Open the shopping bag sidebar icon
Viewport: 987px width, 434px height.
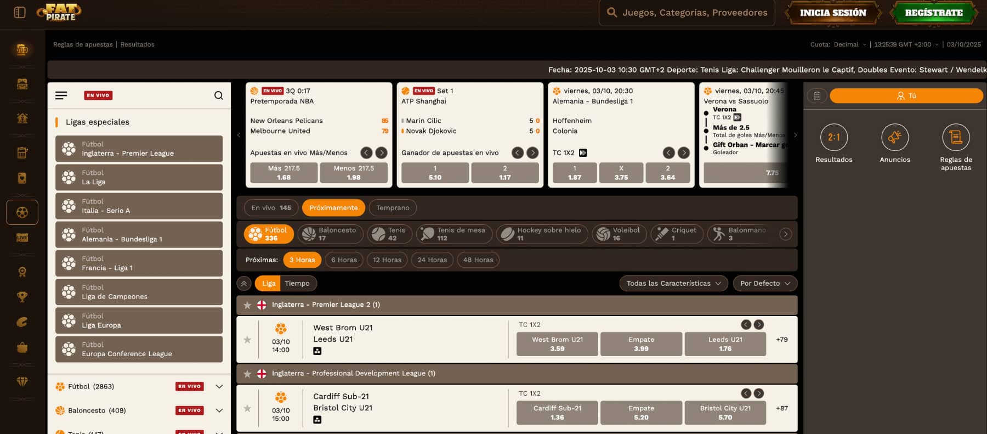point(22,347)
